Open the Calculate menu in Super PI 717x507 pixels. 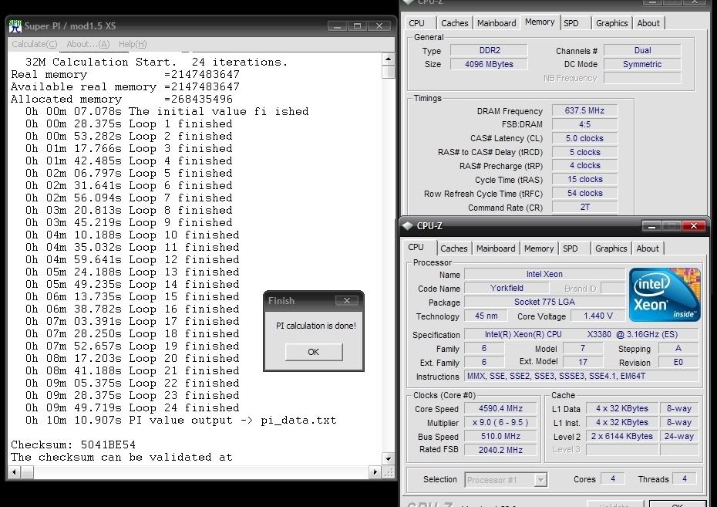pyautogui.click(x=34, y=44)
